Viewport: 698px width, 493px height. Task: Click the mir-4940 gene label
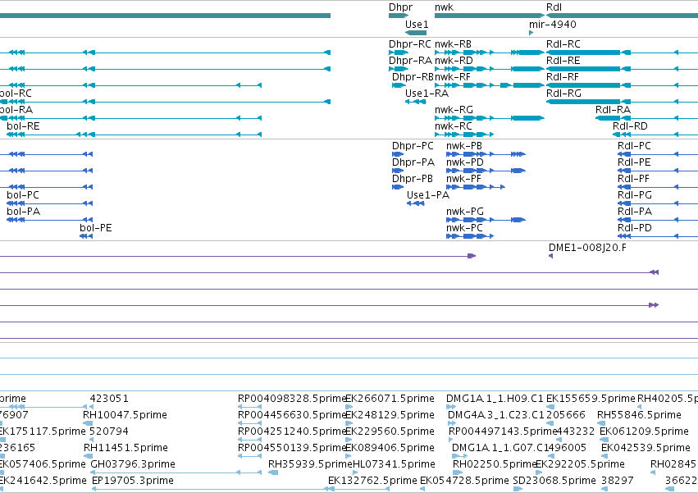(x=553, y=24)
